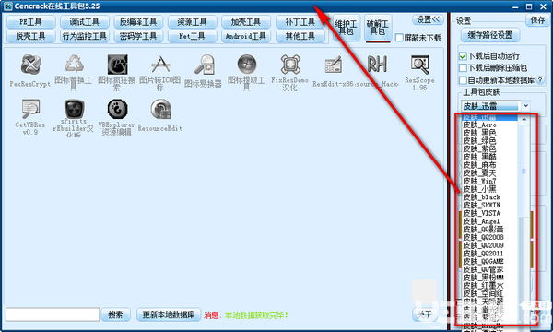Screen dimensions: 553x332
Task: Launch the ResourceEdit tool icon
Action: pyautogui.click(x=160, y=109)
